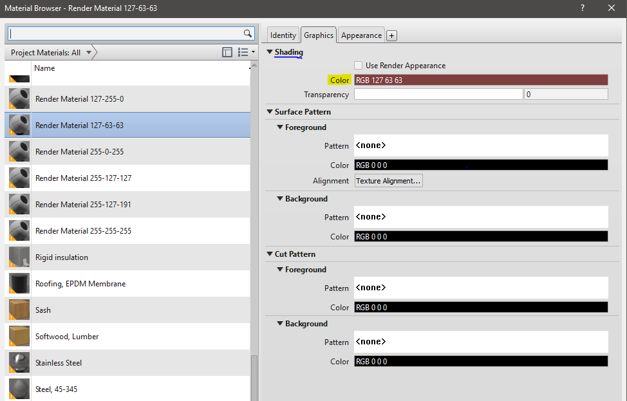The height and width of the screenshot is (401, 627).
Task: Enable Use Render Appearance checkbox
Action: (x=359, y=65)
